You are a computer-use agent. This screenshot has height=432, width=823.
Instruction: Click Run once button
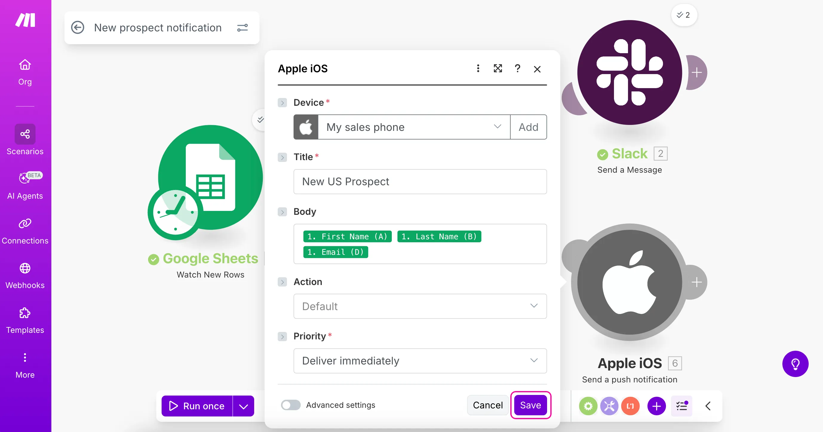click(197, 406)
